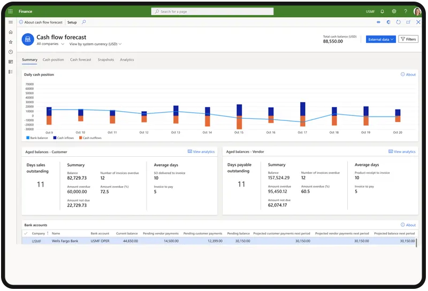Switch to the Snapshots tab
Image resolution: width=428 pixels, height=291 pixels.
(105, 60)
